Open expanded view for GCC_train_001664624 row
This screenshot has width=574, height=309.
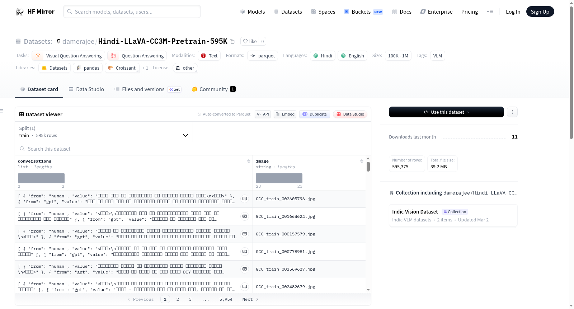(x=245, y=216)
